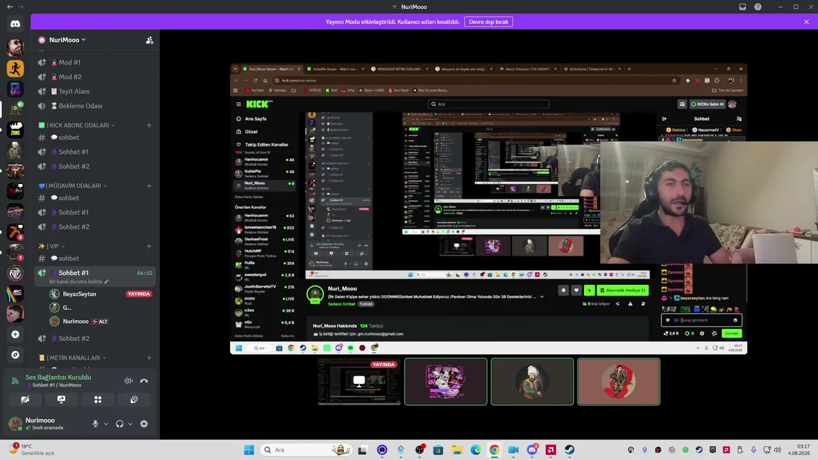Join the Bekleme Odası voice channel
818x460 pixels.
pyautogui.click(x=95, y=106)
